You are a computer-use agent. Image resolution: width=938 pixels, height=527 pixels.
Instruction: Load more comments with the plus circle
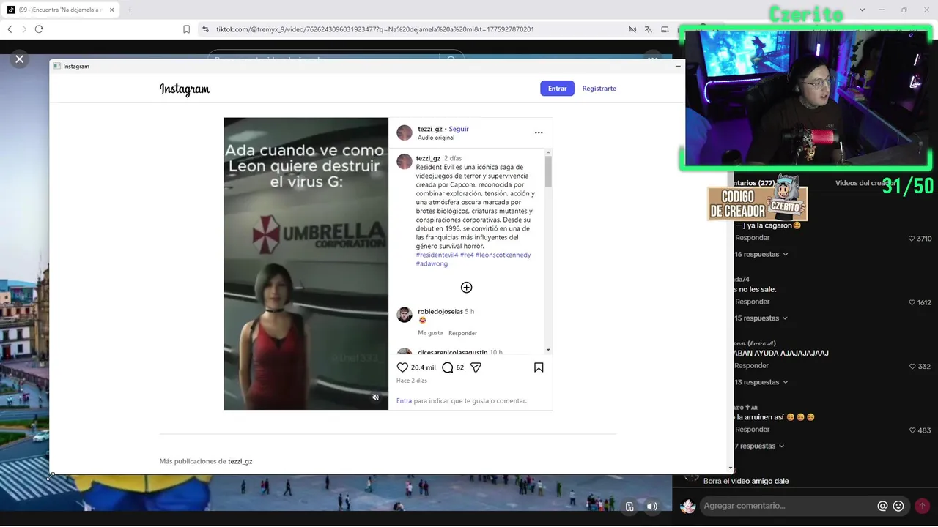466,288
